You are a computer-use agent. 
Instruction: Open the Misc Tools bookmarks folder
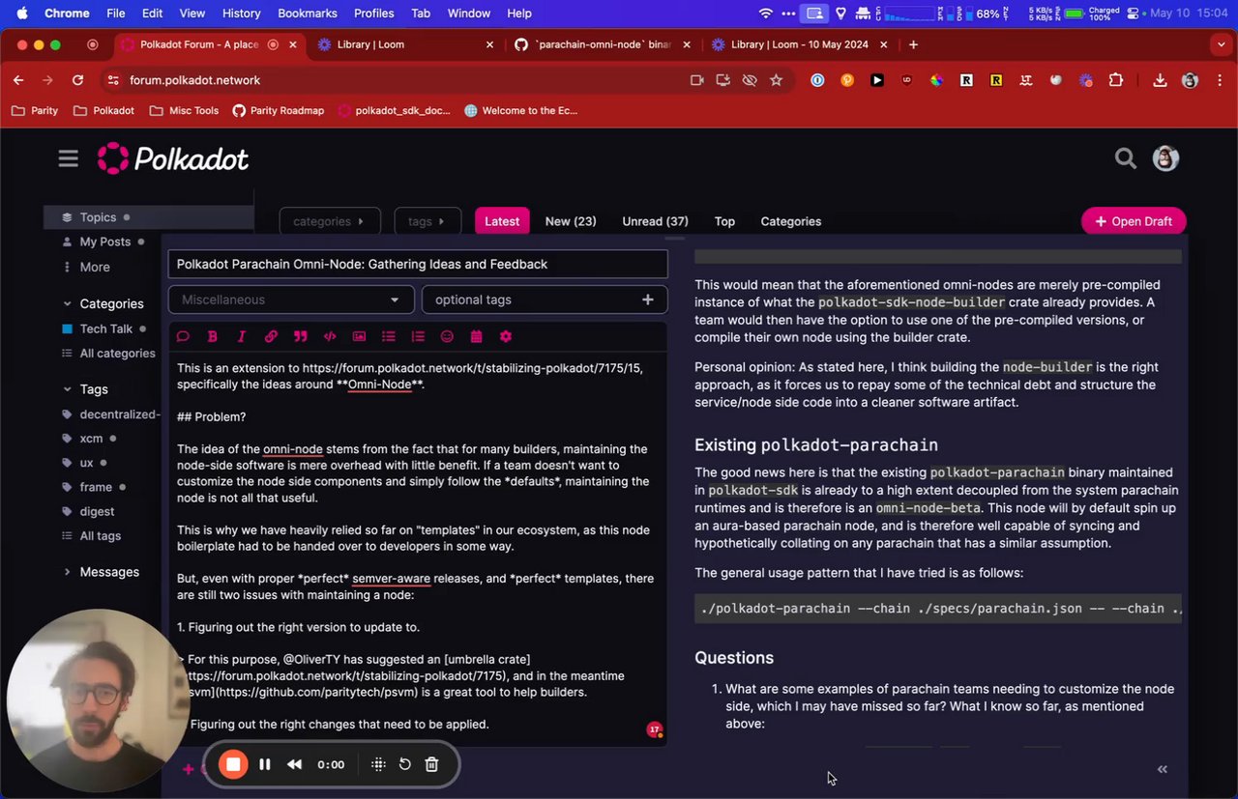click(x=185, y=110)
